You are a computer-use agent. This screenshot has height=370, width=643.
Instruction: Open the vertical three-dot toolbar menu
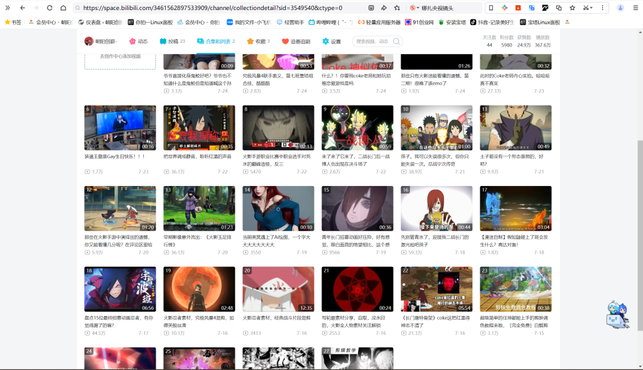click(x=602, y=8)
